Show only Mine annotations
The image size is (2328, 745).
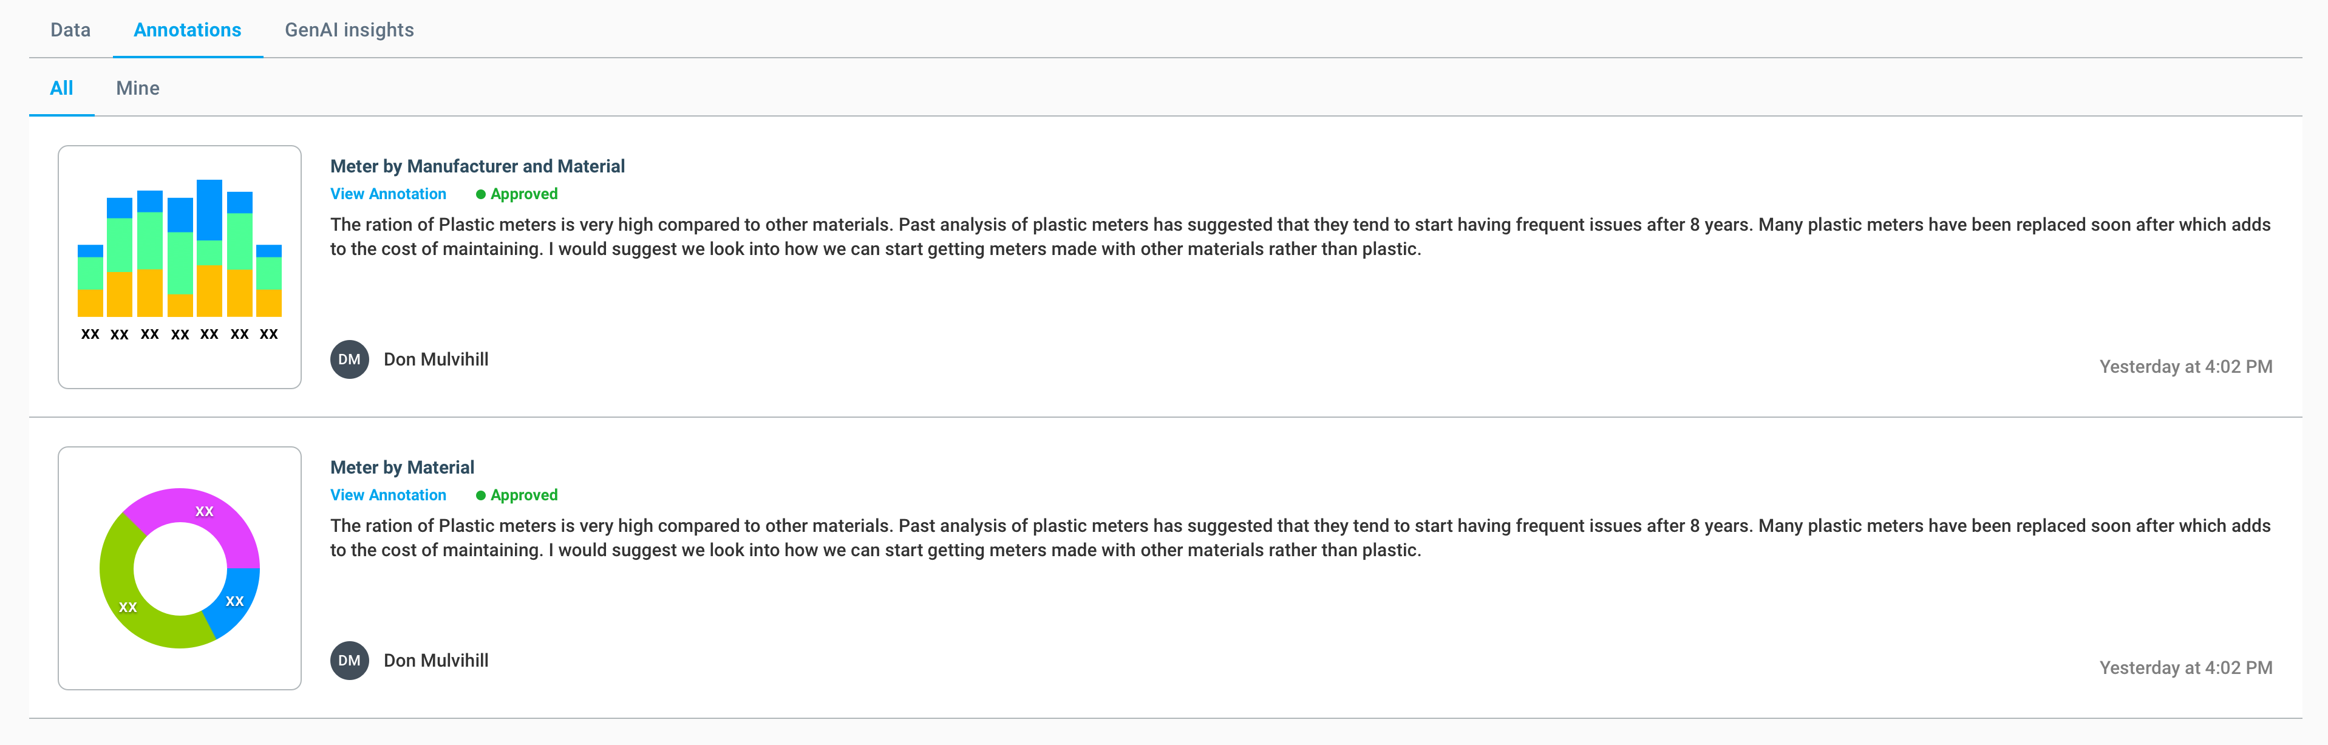tap(137, 87)
